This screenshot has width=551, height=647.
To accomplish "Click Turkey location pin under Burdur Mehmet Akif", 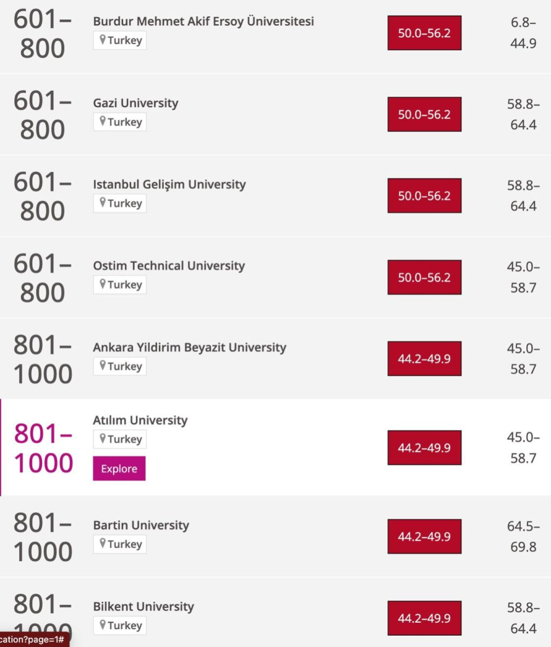I will (x=120, y=40).
